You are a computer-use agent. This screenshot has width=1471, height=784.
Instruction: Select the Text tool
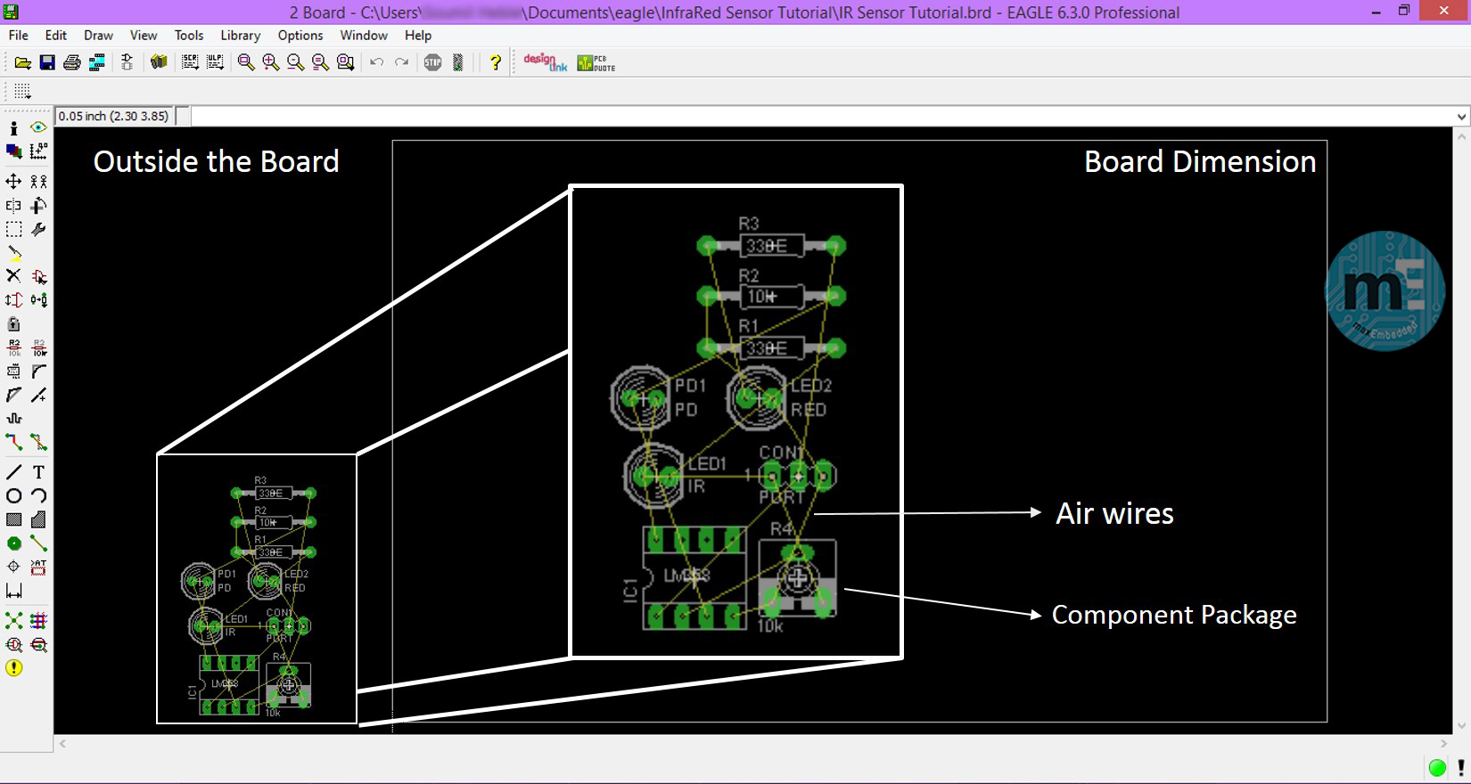(38, 472)
